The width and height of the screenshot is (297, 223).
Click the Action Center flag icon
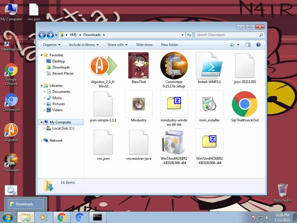pos(253,217)
